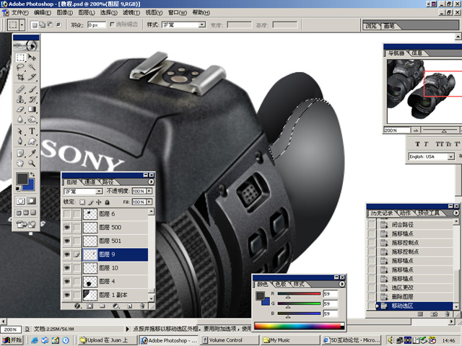Click the 羽化 feather input field
462x346 pixels.
point(96,25)
